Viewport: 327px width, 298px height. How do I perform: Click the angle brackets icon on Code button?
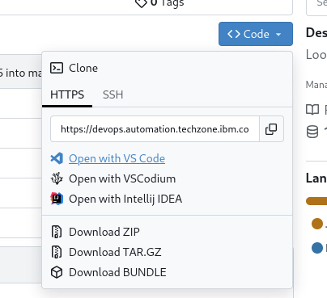tap(234, 34)
